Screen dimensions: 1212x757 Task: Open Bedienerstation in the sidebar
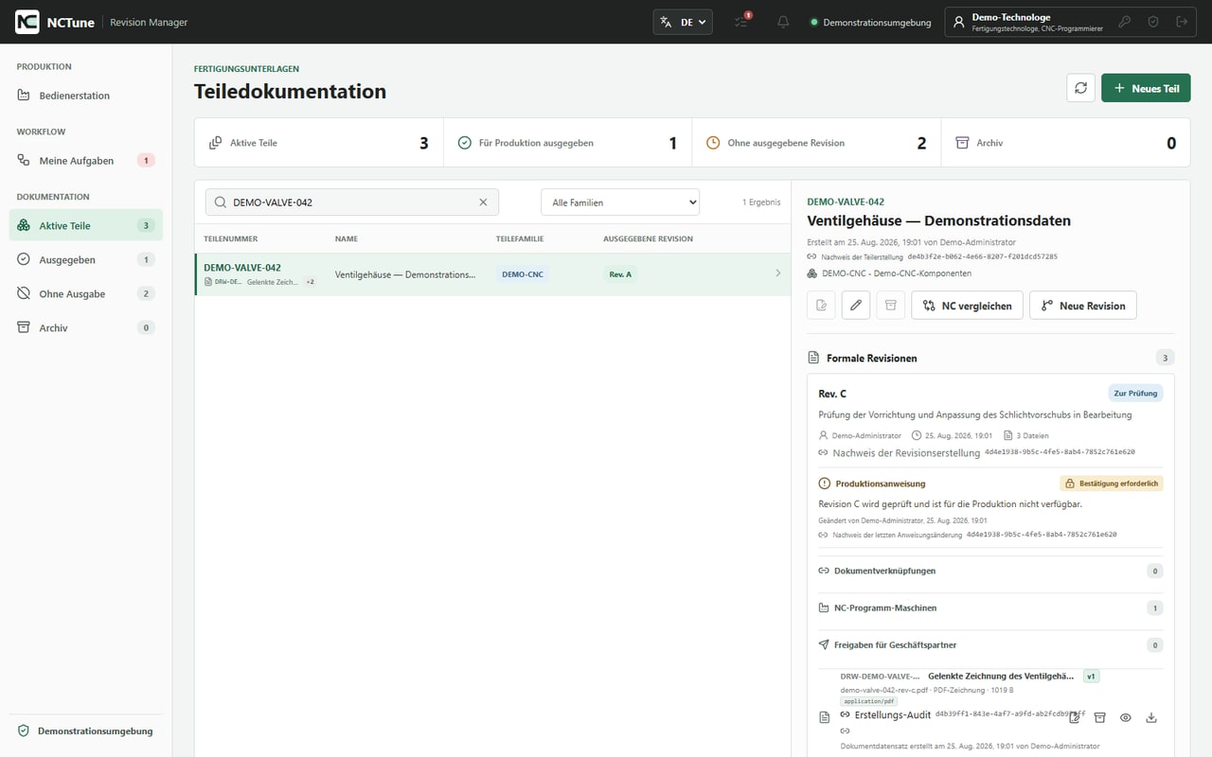click(x=86, y=96)
